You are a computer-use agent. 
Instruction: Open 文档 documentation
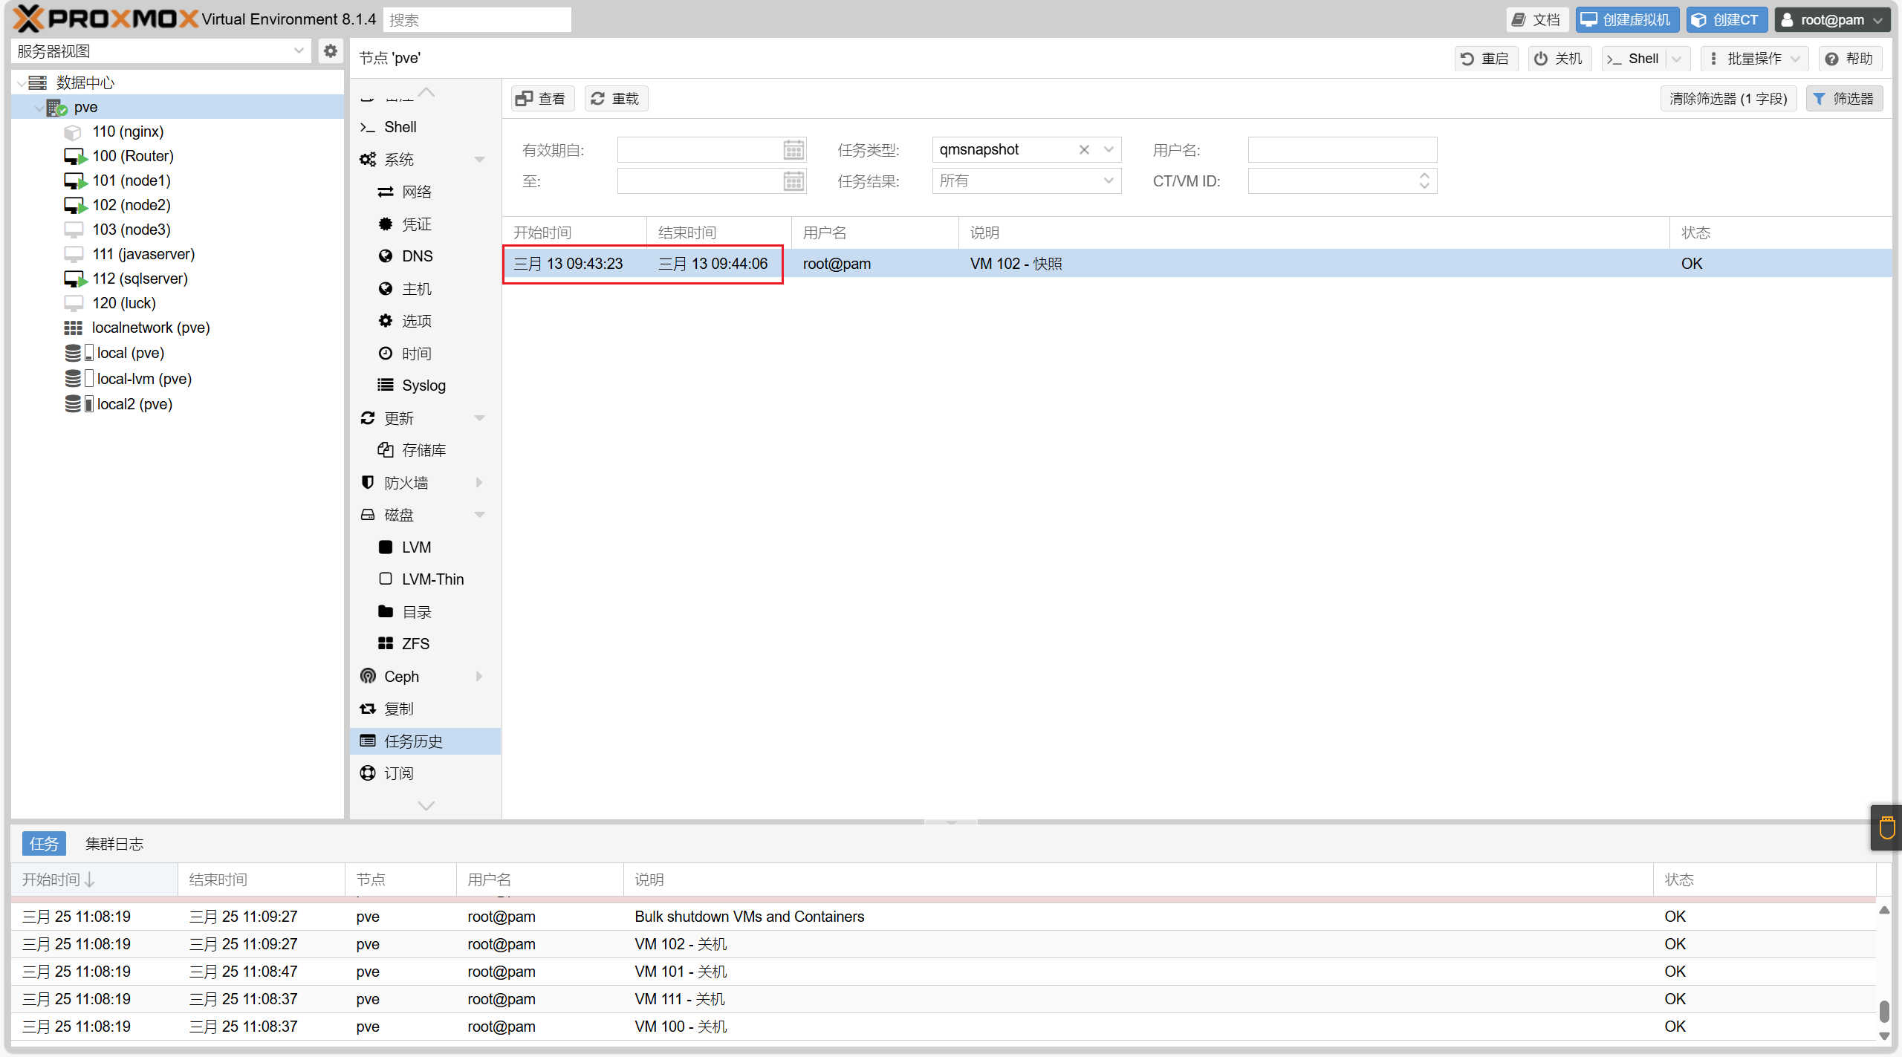tap(1536, 20)
